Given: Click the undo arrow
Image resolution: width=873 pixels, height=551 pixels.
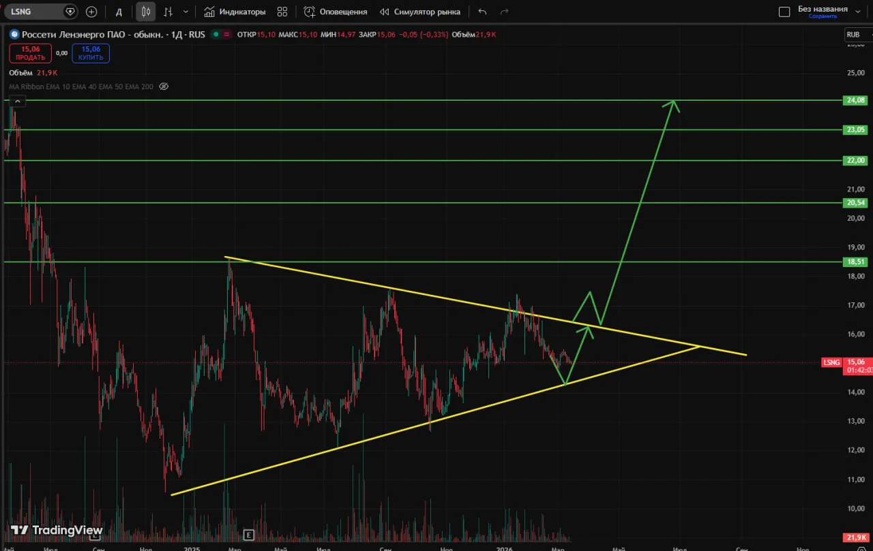Looking at the screenshot, I should click(483, 12).
